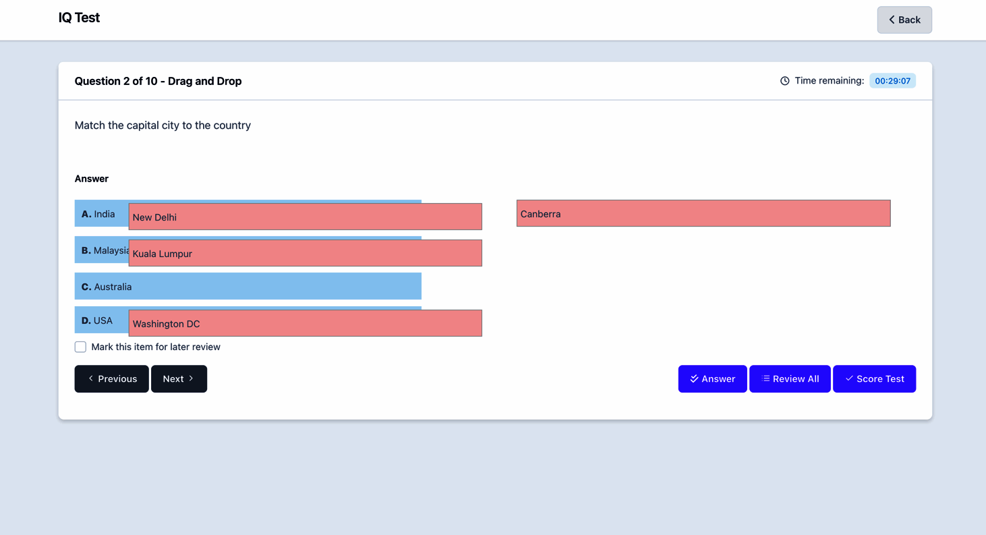Viewport: 986px width, 535px height.
Task: Click the double-check icon on the Answer button
Action: pos(694,378)
